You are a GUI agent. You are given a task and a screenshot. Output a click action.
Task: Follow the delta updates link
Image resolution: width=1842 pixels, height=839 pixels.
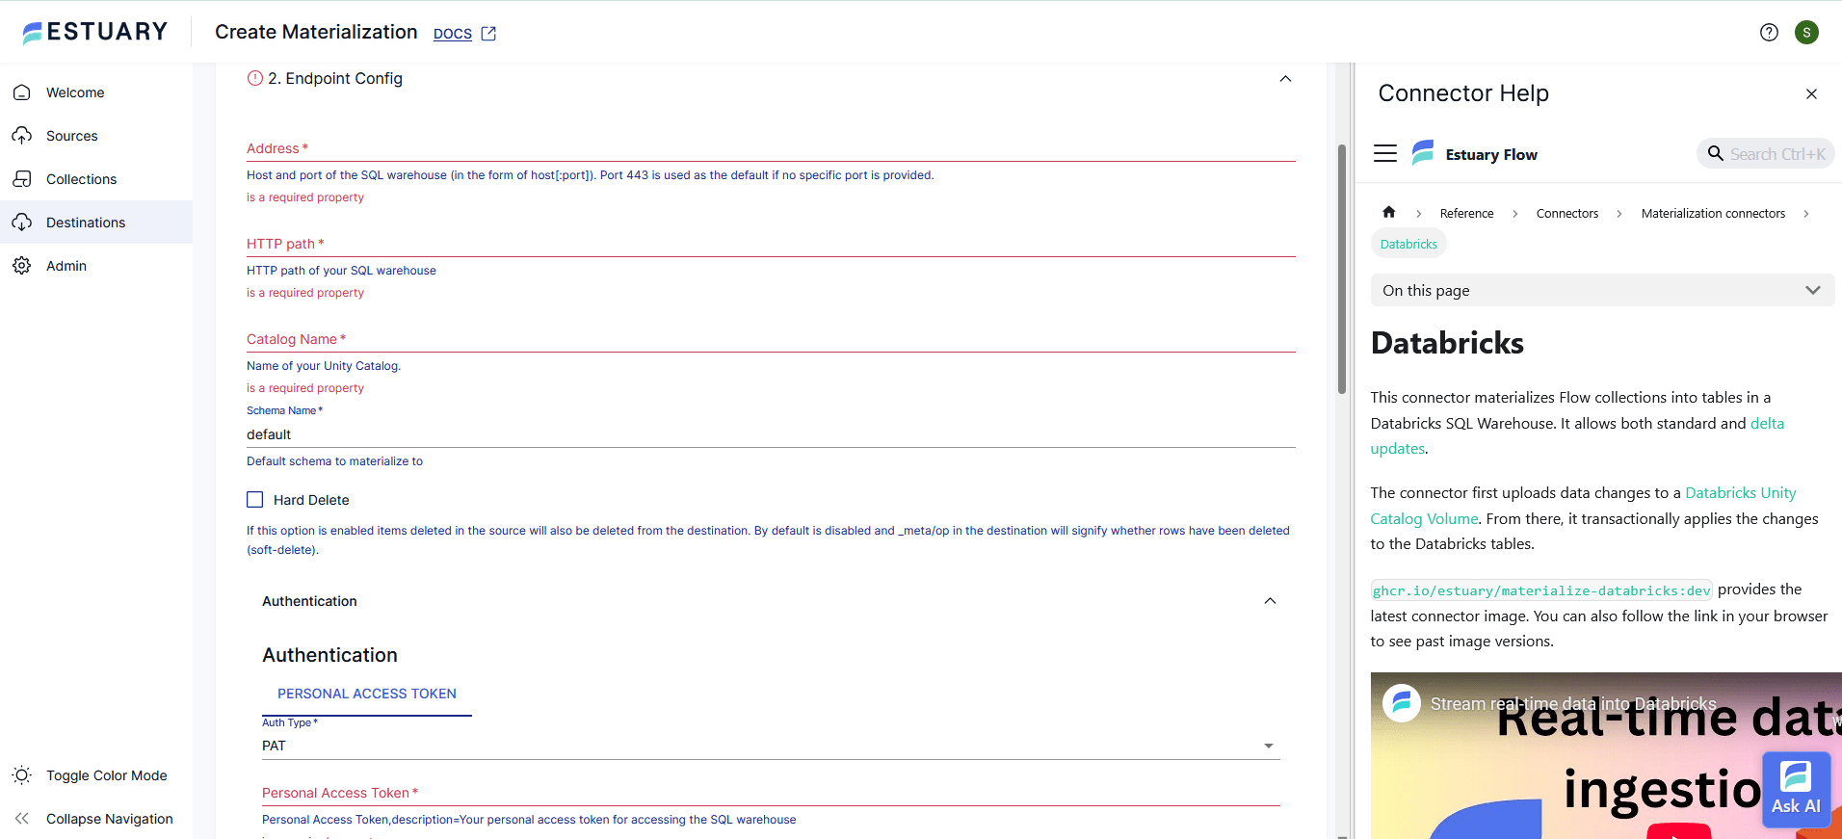(x=1767, y=424)
